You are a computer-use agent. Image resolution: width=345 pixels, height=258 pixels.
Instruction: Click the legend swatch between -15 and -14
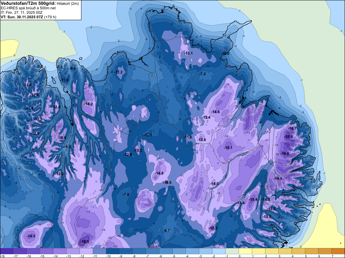(x=47, y=251)
